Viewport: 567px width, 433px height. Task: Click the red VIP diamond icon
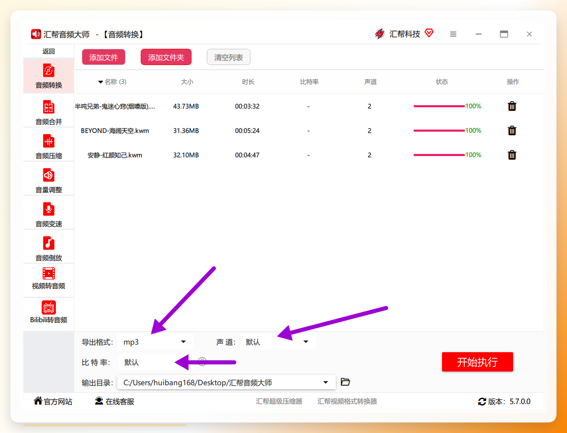click(x=429, y=33)
